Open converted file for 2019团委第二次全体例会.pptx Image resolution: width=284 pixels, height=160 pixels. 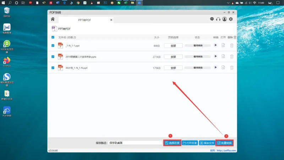(x=223, y=56)
